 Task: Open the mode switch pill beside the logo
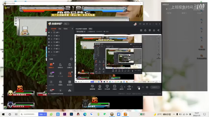(x=66, y=24)
